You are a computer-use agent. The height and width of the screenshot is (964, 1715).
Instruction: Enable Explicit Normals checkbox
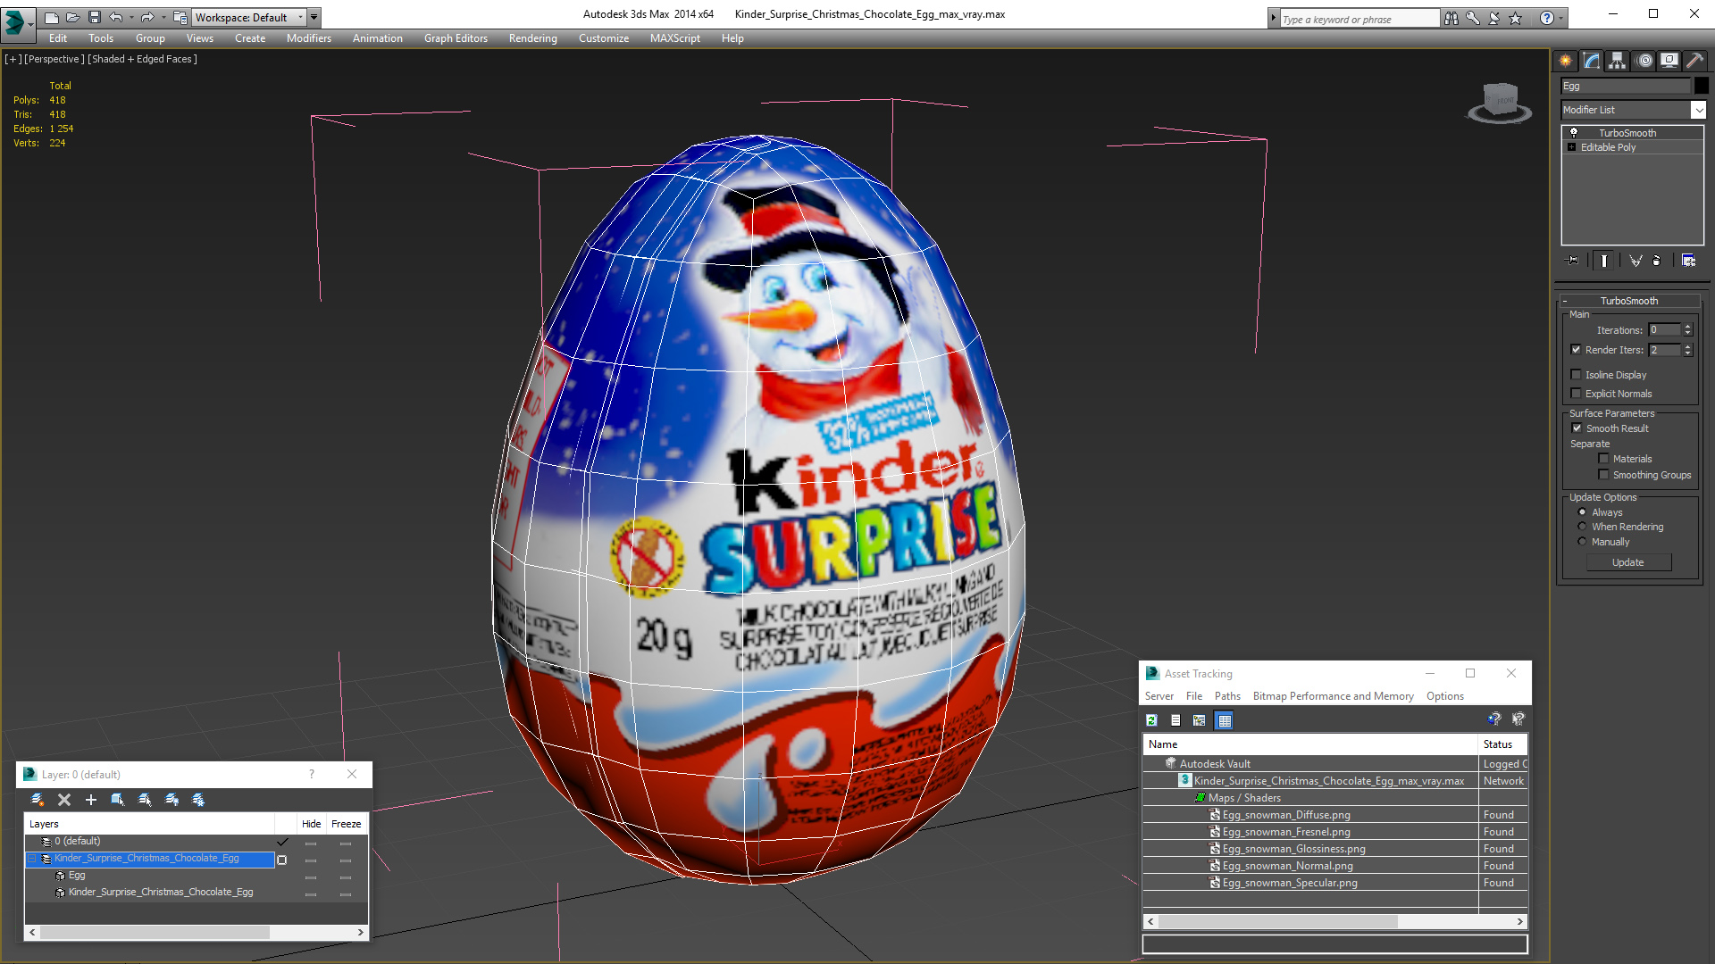coord(1577,394)
